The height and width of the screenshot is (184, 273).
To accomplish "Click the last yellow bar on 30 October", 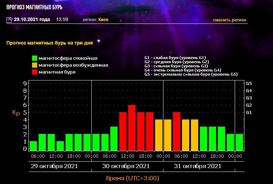I will (x=159, y=135).
